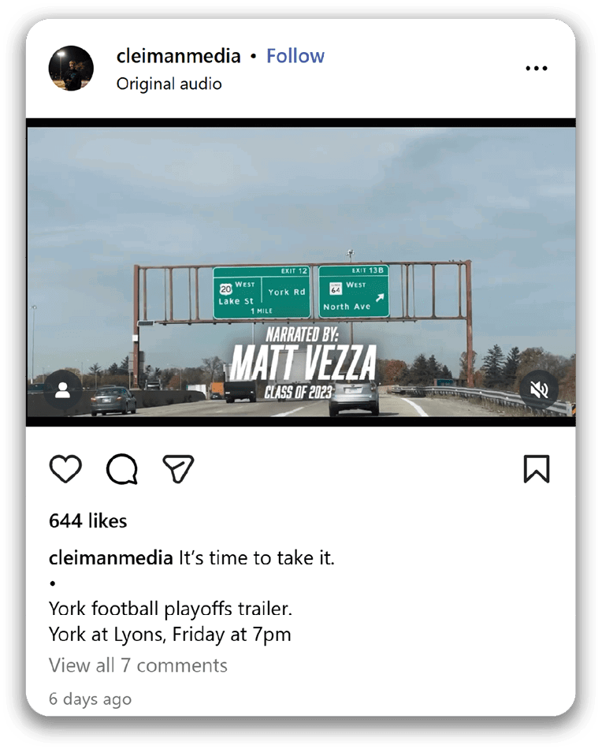Click the Matt Vezza title in the video
The image size is (602, 749).
point(303,363)
